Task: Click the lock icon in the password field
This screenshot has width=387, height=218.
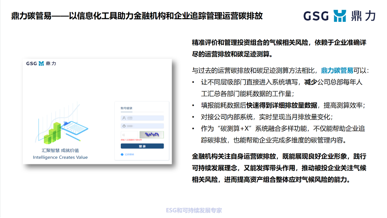Action: [x=124, y=126]
